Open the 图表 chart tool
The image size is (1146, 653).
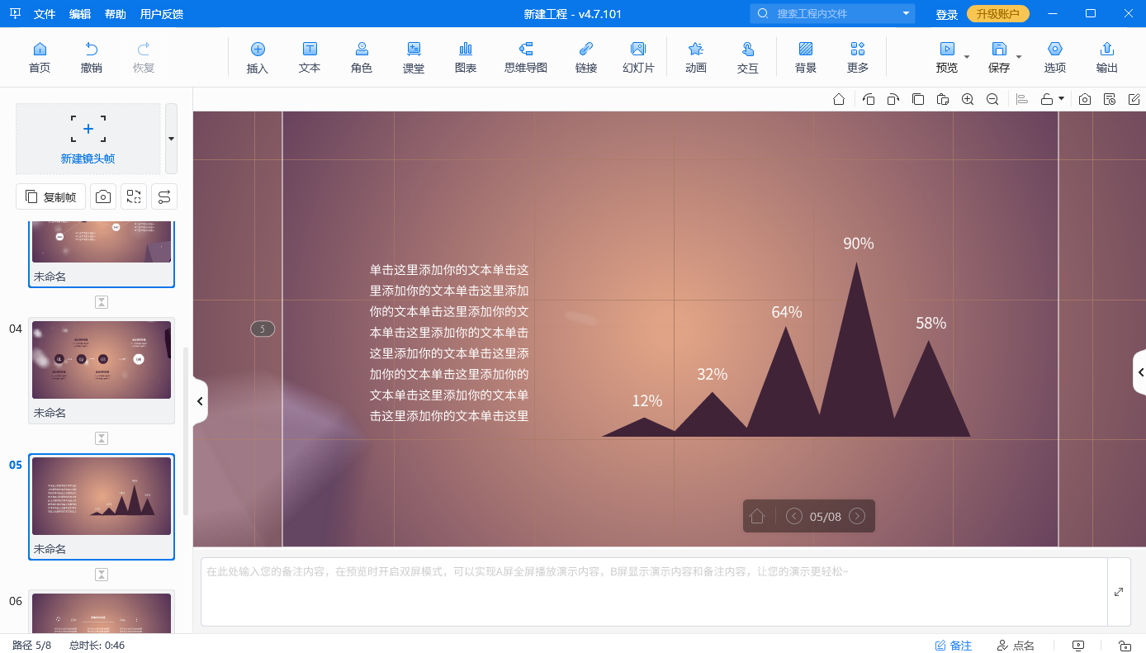coord(466,57)
